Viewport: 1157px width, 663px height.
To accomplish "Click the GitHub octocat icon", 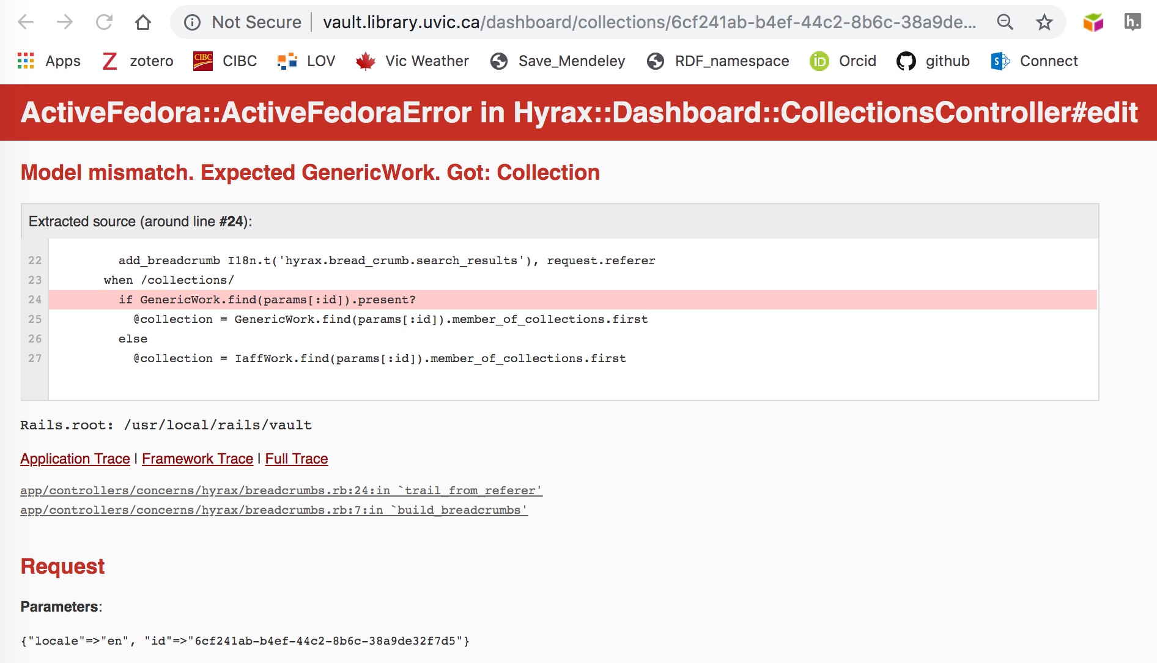I will point(906,61).
